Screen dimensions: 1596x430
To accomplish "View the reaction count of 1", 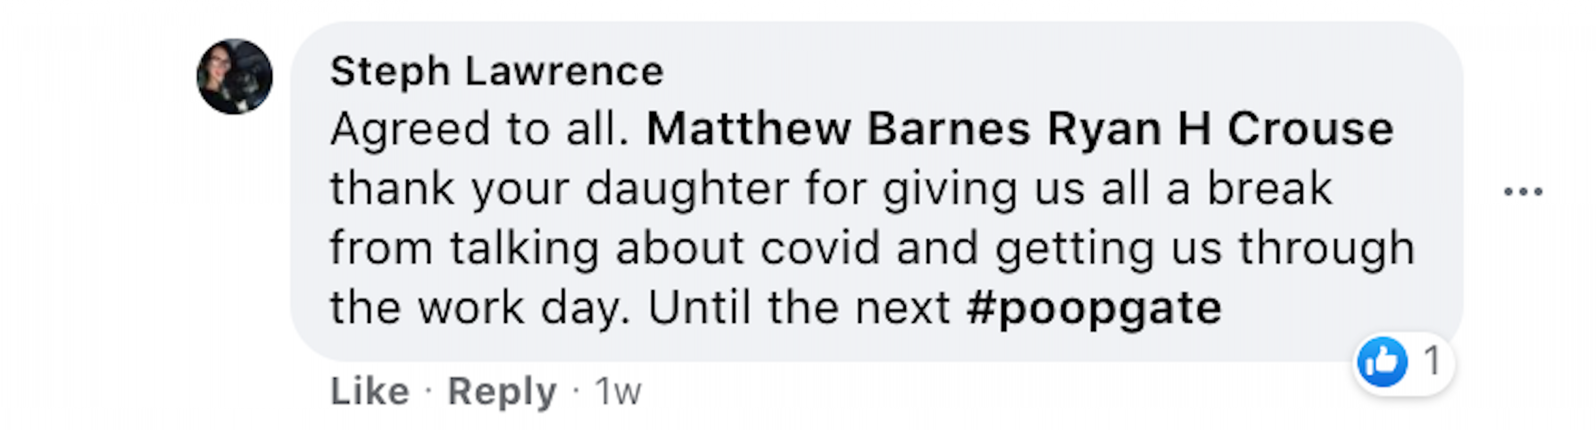I will tap(1432, 361).
